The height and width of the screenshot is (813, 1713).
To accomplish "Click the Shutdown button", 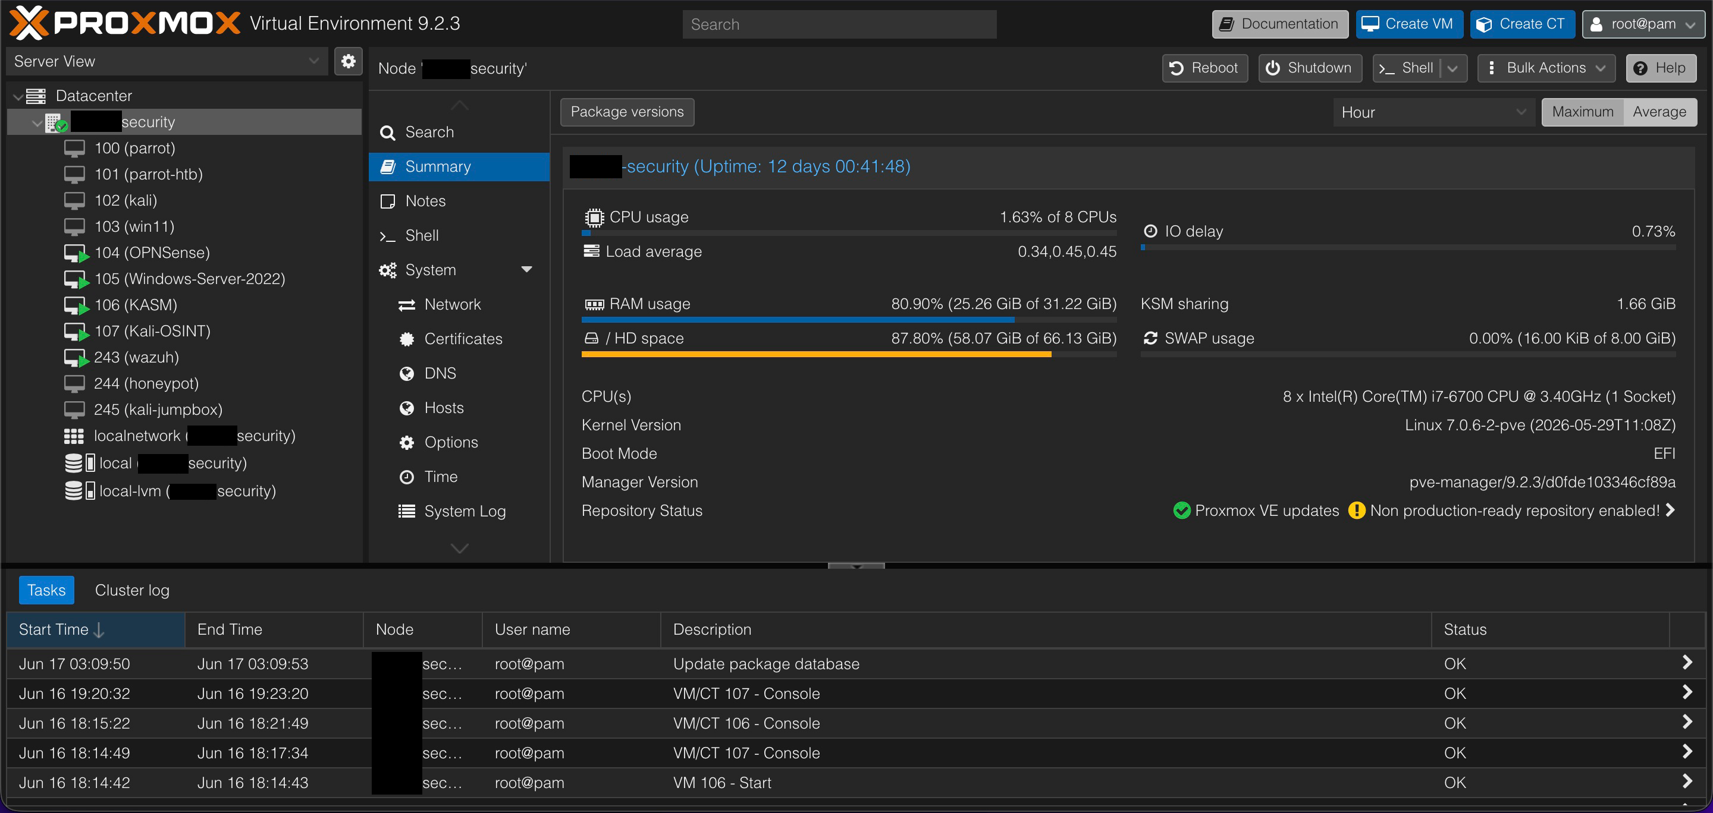I will click(x=1309, y=68).
